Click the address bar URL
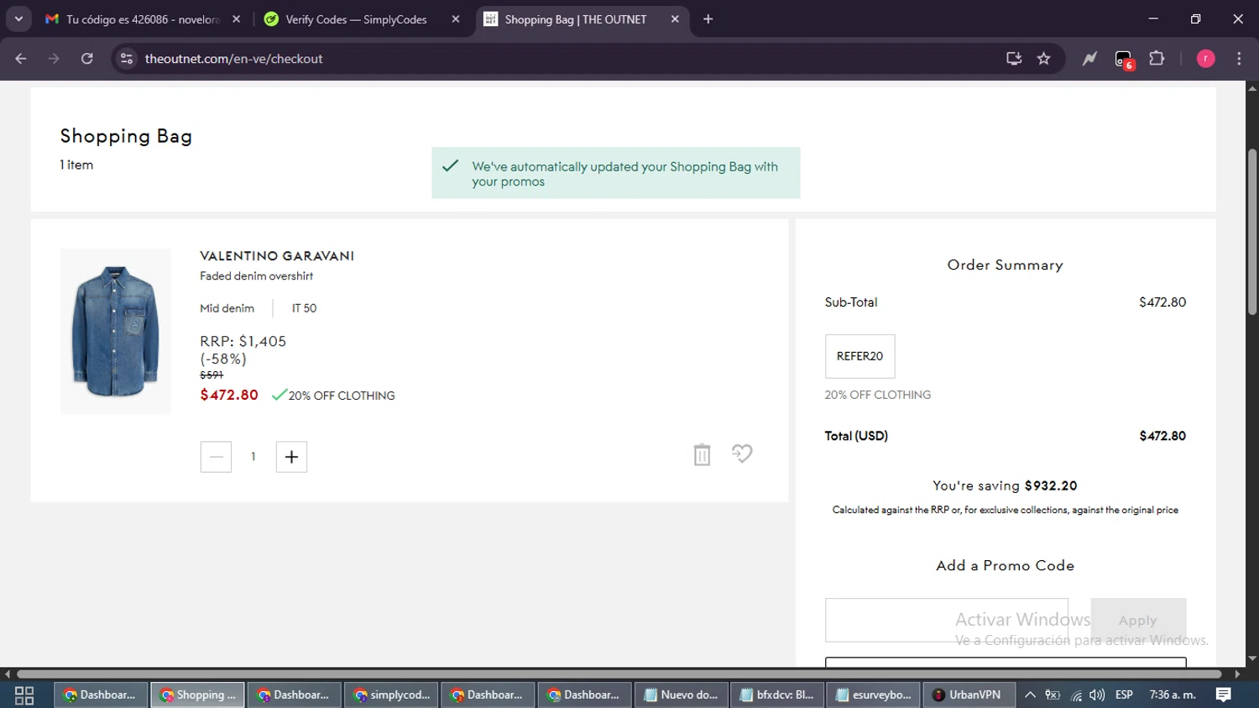This screenshot has height=708, width=1259. click(233, 59)
